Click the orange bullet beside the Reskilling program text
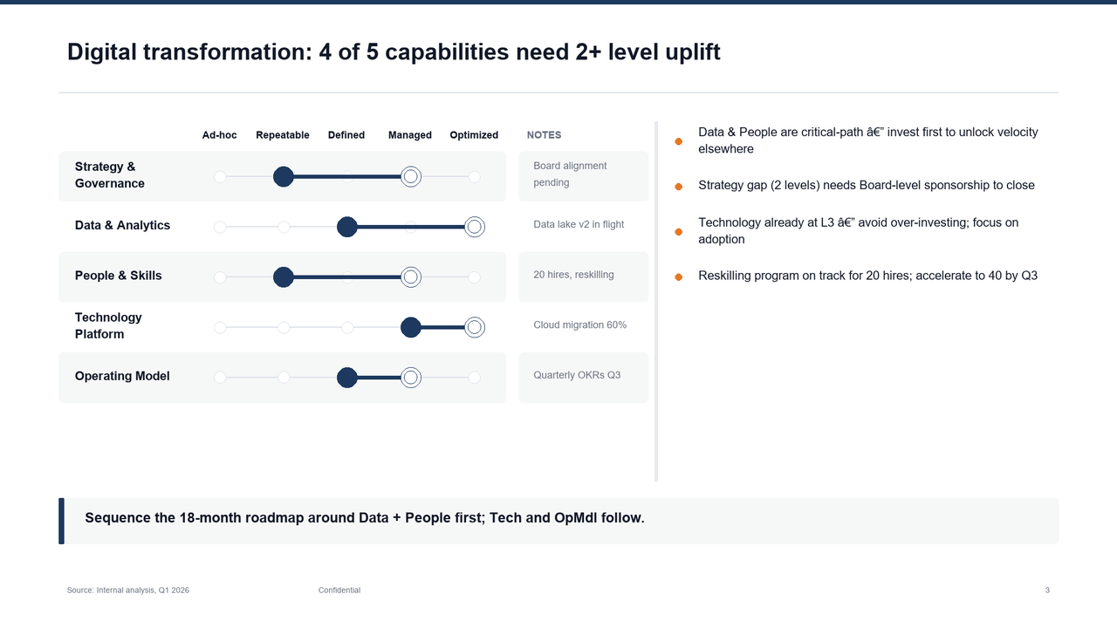This screenshot has width=1117, height=628. (x=678, y=277)
